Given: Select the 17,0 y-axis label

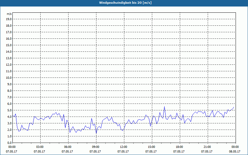Looking at the screenshot, I should (x=9, y=32).
